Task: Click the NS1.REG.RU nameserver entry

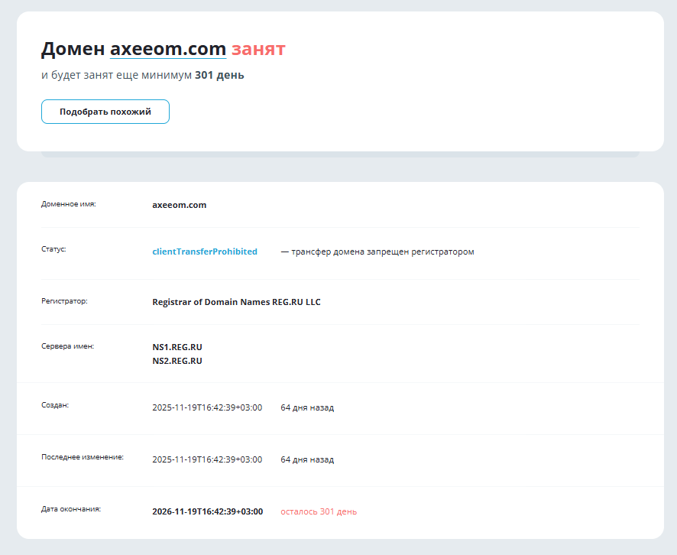Action: pyautogui.click(x=177, y=346)
